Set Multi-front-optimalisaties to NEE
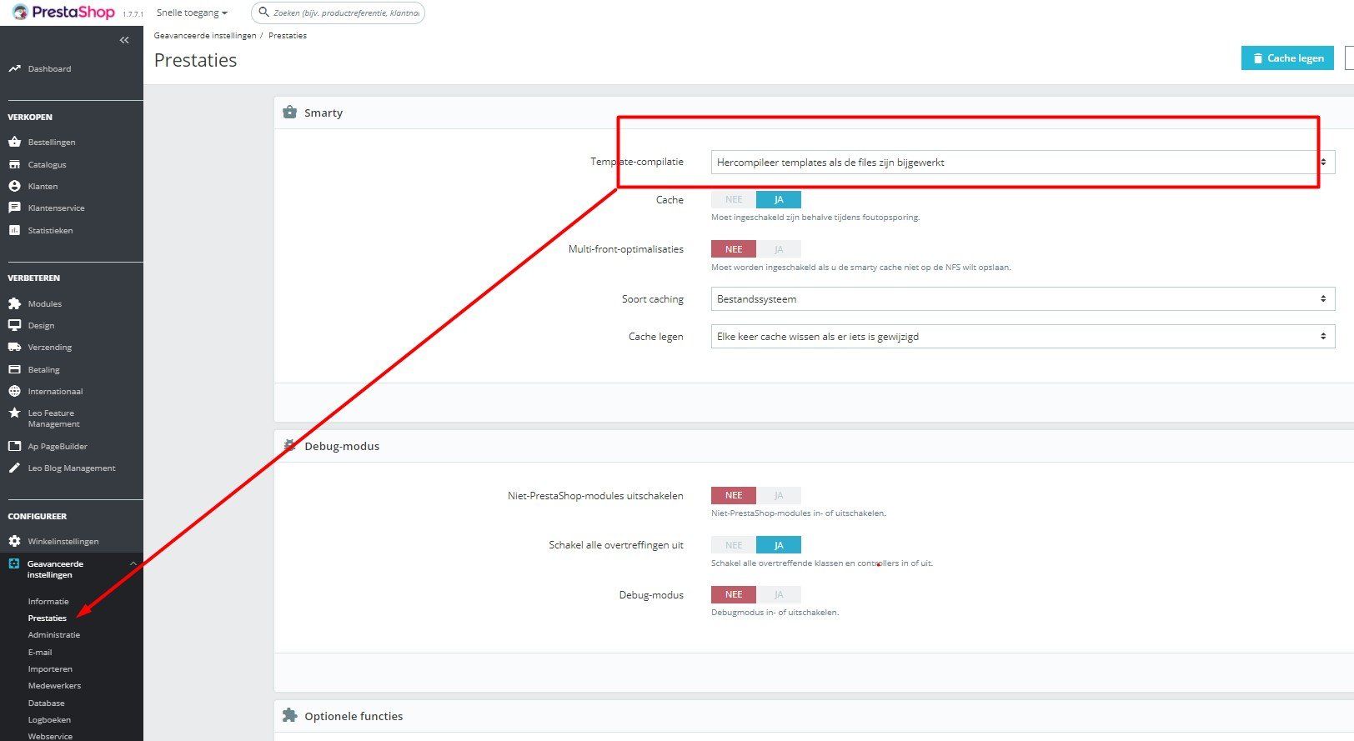The image size is (1354, 741). [734, 249]
